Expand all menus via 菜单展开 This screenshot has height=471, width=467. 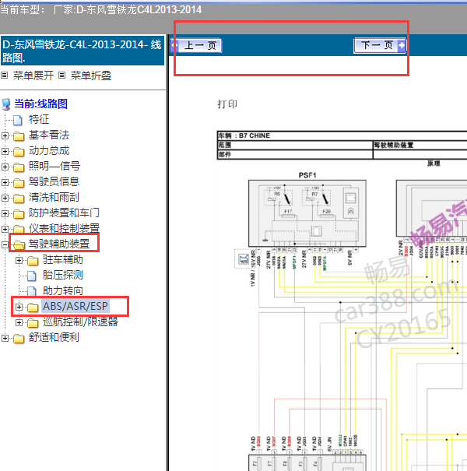(33, 76)
